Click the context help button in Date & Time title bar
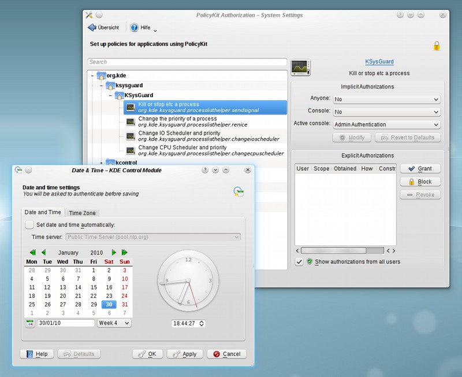 (x=205, y=170)
